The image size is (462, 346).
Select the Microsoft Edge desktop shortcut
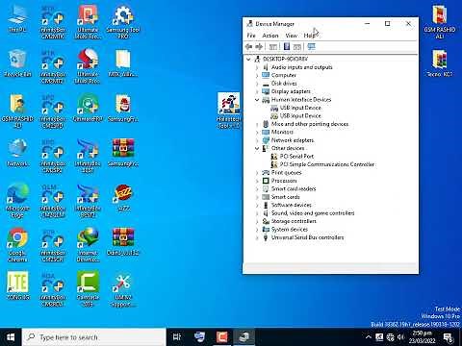pos(17,201)
